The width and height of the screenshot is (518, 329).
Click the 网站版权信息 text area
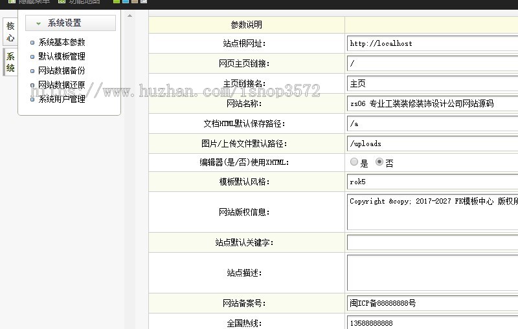[x=433, y=212]
